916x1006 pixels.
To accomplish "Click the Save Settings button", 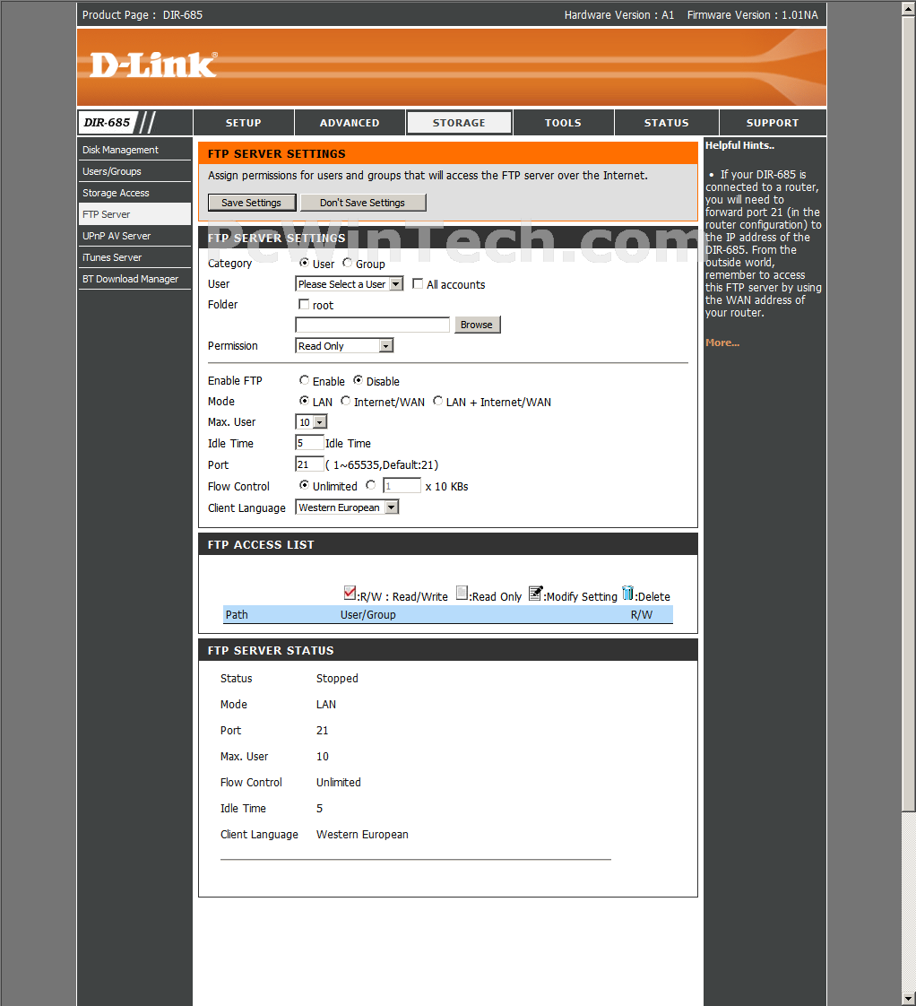I will pos(252,203).
